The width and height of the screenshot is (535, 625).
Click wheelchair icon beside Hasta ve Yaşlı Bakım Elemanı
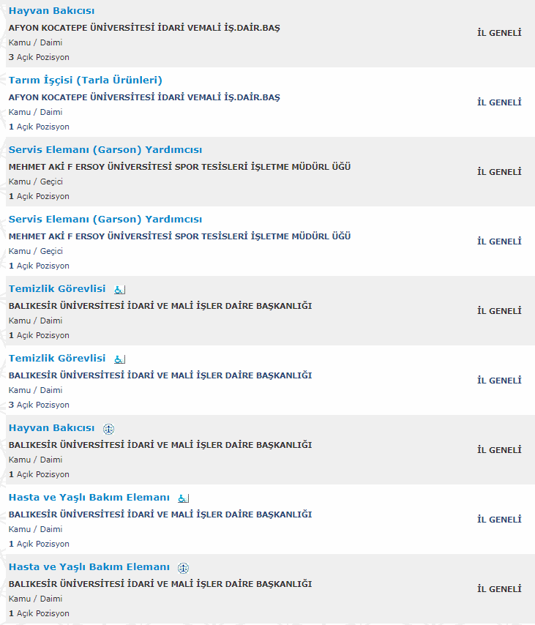coord(184,498)
